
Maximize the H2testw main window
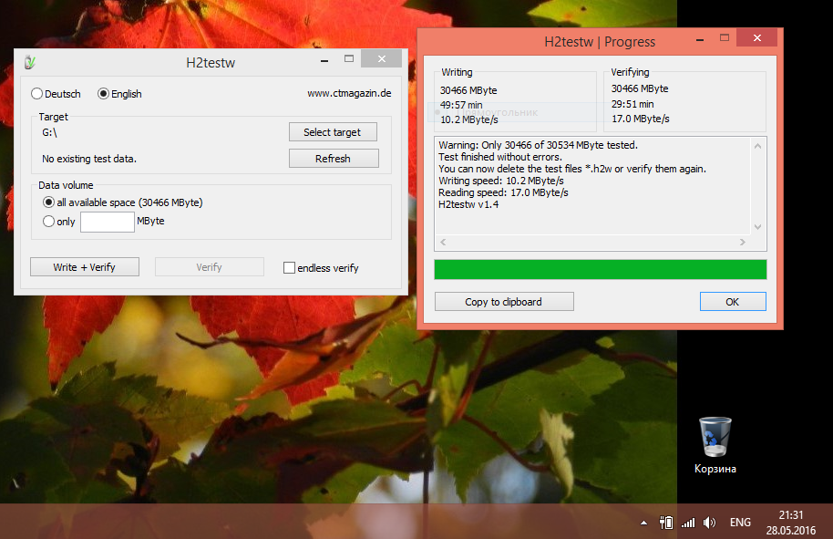(348, 59)
